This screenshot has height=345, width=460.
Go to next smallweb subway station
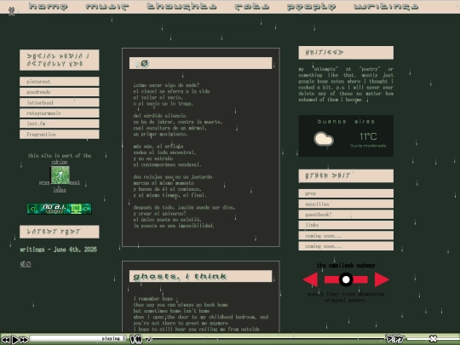coord(382,279)
